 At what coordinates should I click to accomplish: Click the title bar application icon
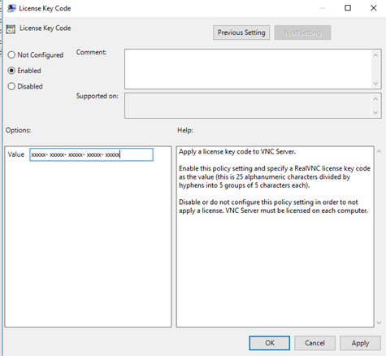pos(11,8)
